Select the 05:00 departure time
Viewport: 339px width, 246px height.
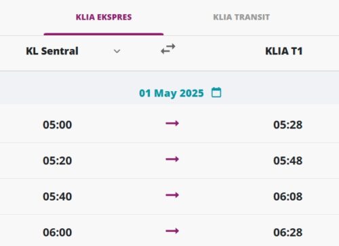pos(58,124)
